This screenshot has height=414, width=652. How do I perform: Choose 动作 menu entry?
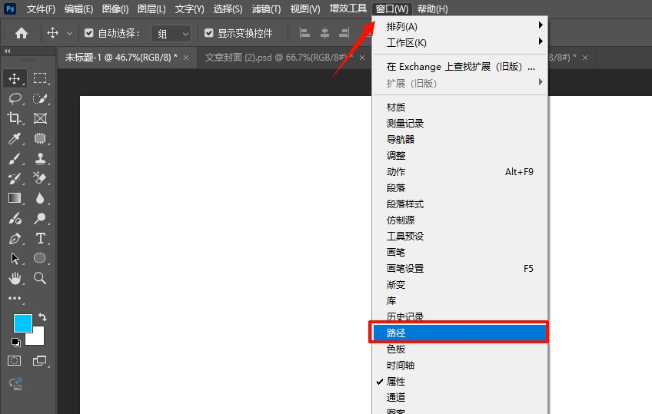tap(460, 171)
